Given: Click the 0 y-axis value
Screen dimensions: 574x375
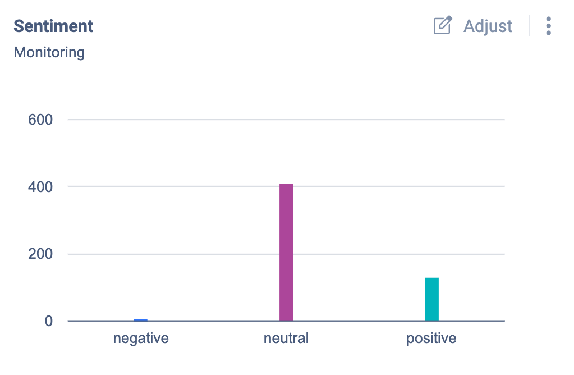Looking at the screenshot, I should 48,321.
